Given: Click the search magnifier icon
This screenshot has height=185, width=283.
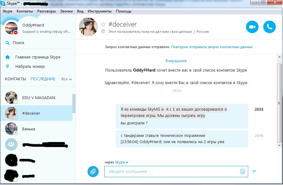Looking at the screenshot, I should pos(8,43).
